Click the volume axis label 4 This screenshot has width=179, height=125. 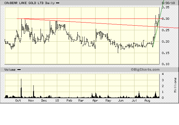tap(163, 74)
